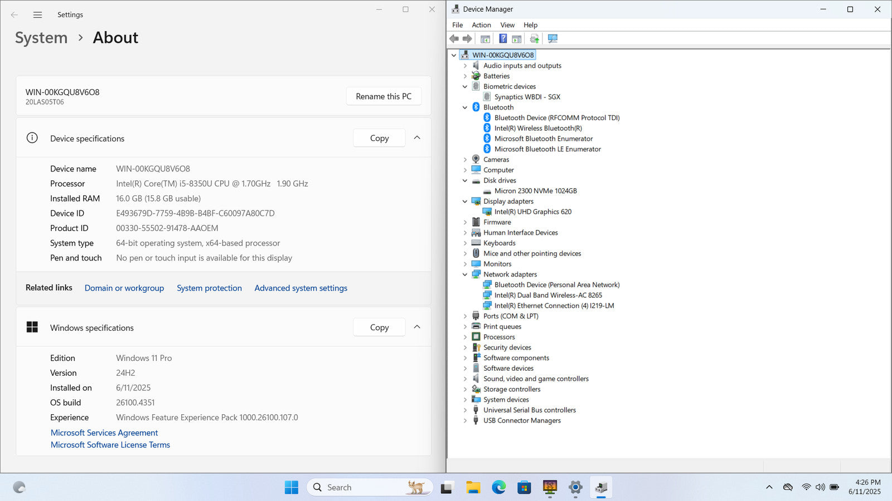Collapse the WIN-00KGQU8V6O8 root node

tap(454, 55)
